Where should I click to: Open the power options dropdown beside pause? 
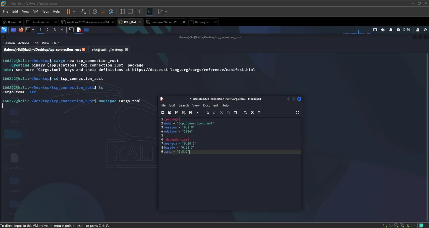[74, 12]
